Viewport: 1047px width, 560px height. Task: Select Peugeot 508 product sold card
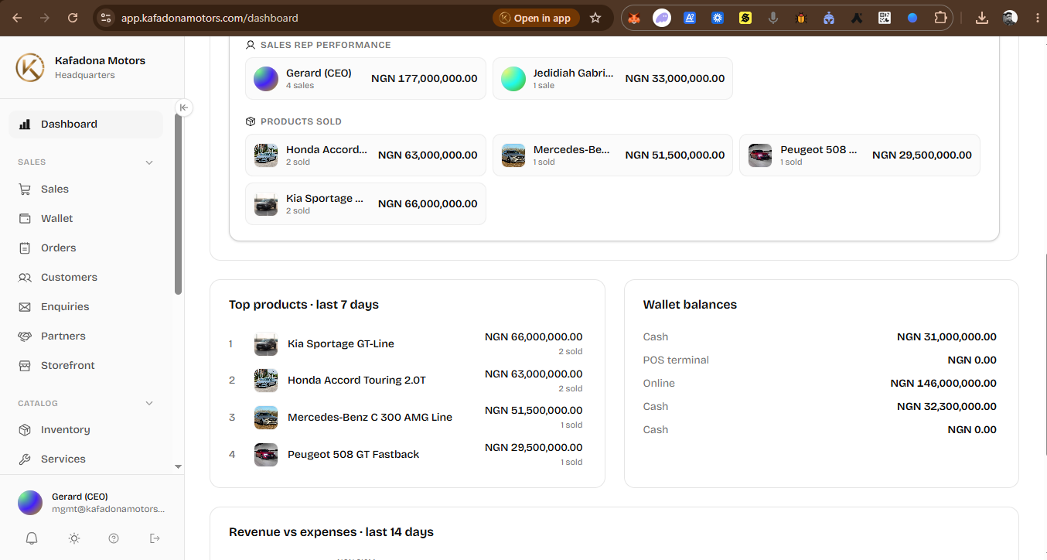(x=860, y=155)
